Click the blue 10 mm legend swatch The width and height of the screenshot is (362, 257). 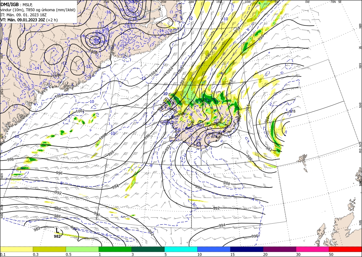214,249
